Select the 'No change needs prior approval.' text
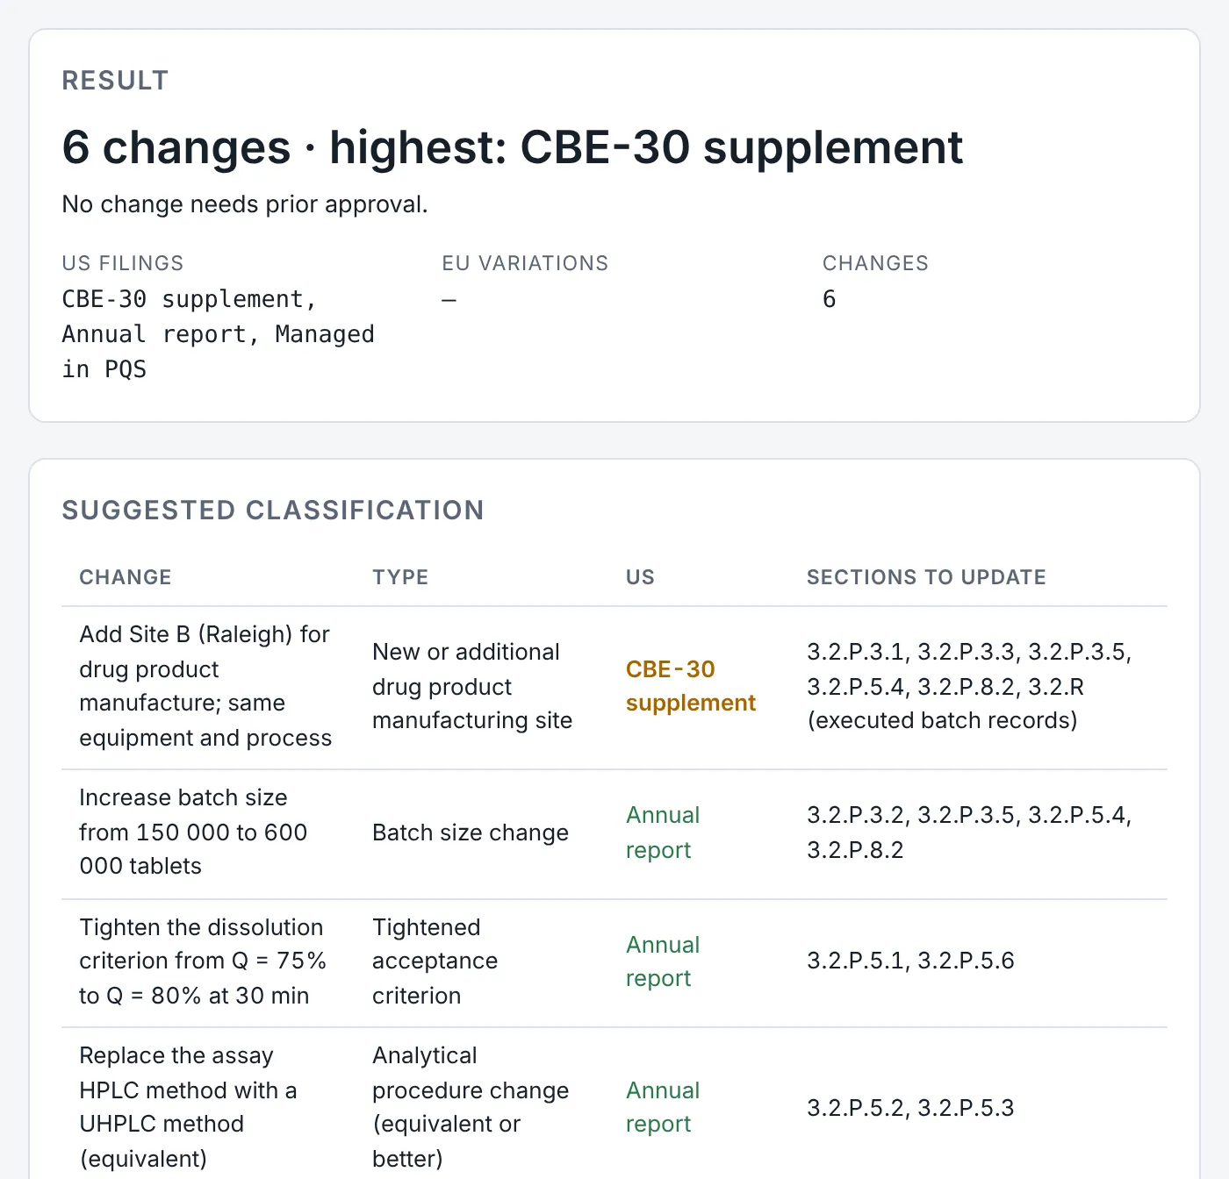 [x=245, y=204]
